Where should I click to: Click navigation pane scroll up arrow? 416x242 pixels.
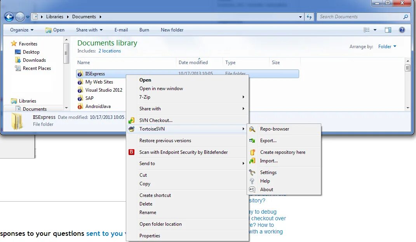point(66,40)
